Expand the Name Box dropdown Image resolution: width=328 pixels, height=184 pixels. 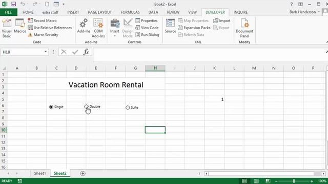[46, 52]
